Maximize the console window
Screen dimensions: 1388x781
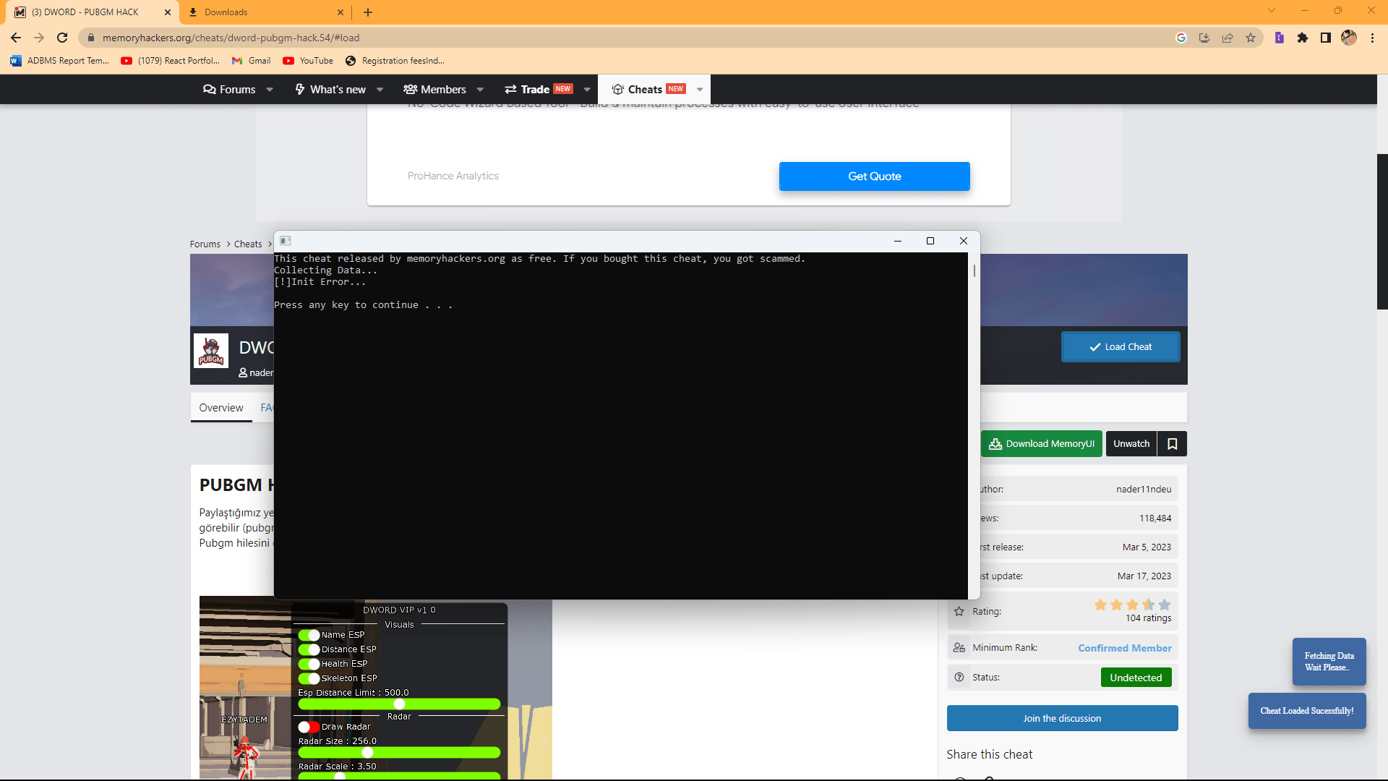click(930, 241)
